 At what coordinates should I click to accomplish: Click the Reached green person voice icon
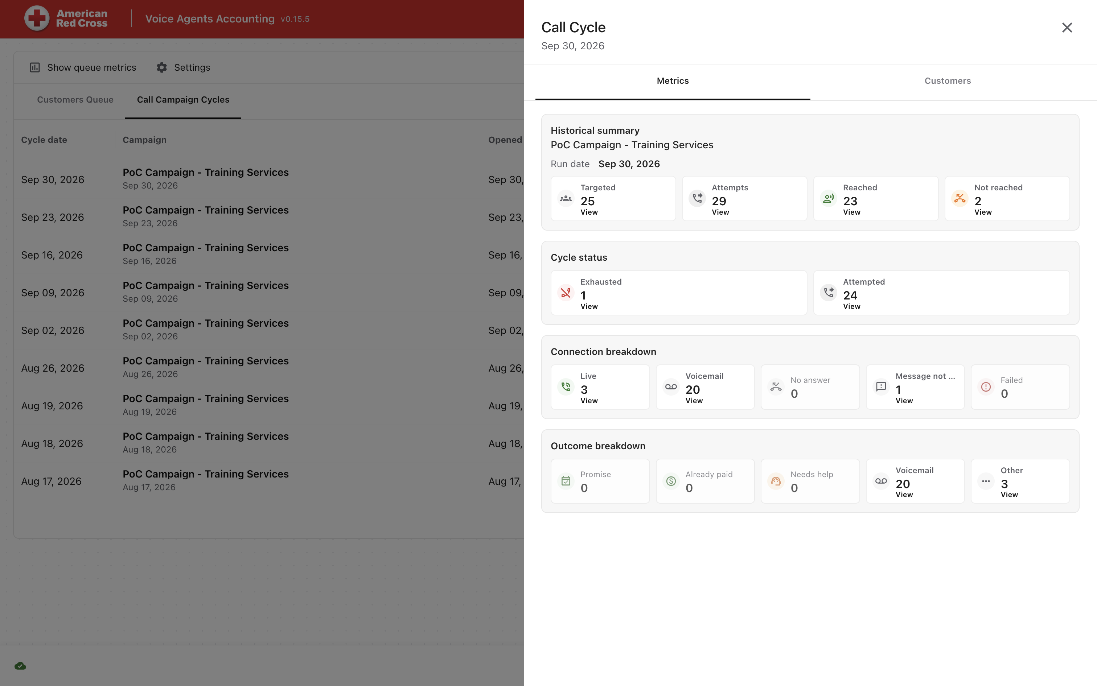828,199
